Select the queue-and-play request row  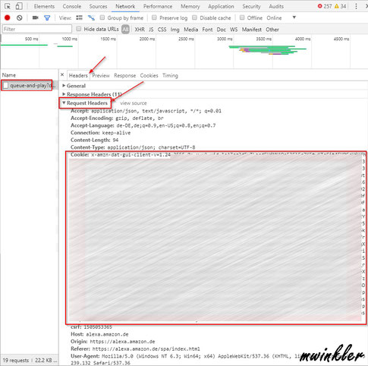(29, 86)
